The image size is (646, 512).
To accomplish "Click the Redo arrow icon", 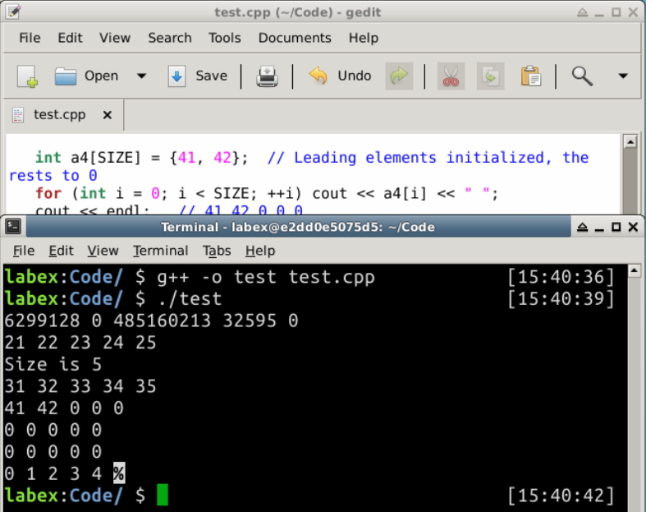I will [x=399, y=76].
